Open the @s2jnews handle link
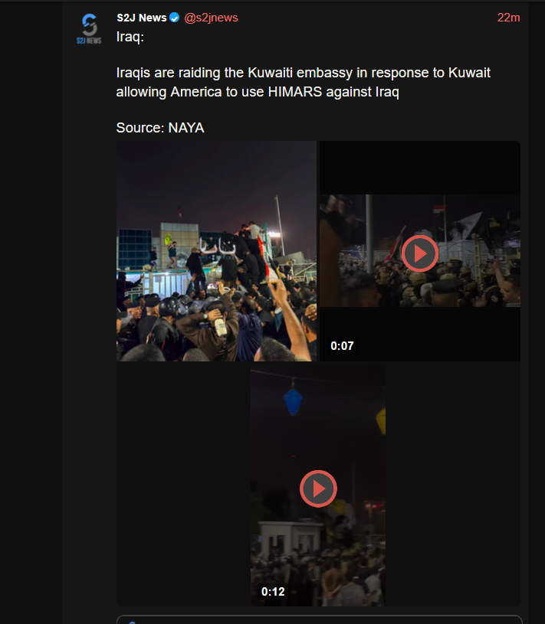 coord(211,18)
